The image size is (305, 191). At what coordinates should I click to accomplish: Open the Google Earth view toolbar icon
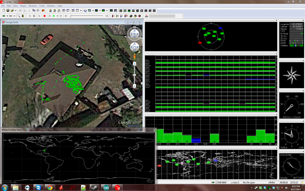(x=85, y=10)
